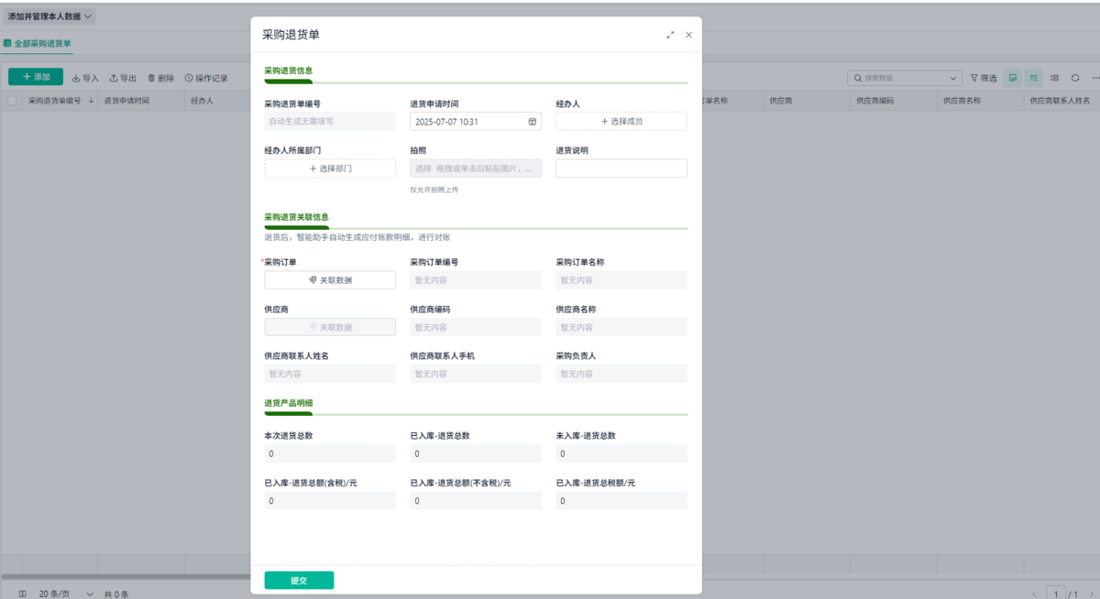
Task: Click disabled 关联数据 under 供应商
Action: tap(330, 327)
